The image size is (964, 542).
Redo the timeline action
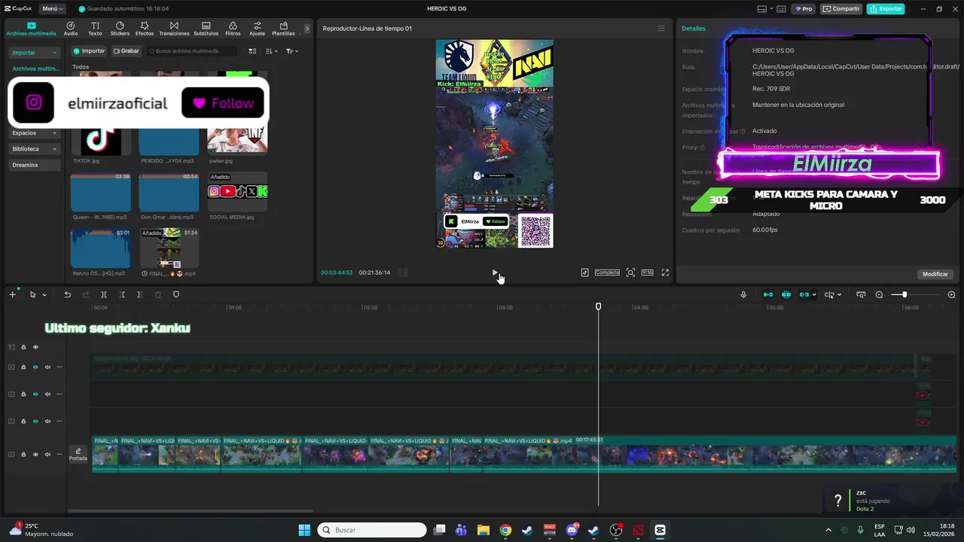(86, 294)
